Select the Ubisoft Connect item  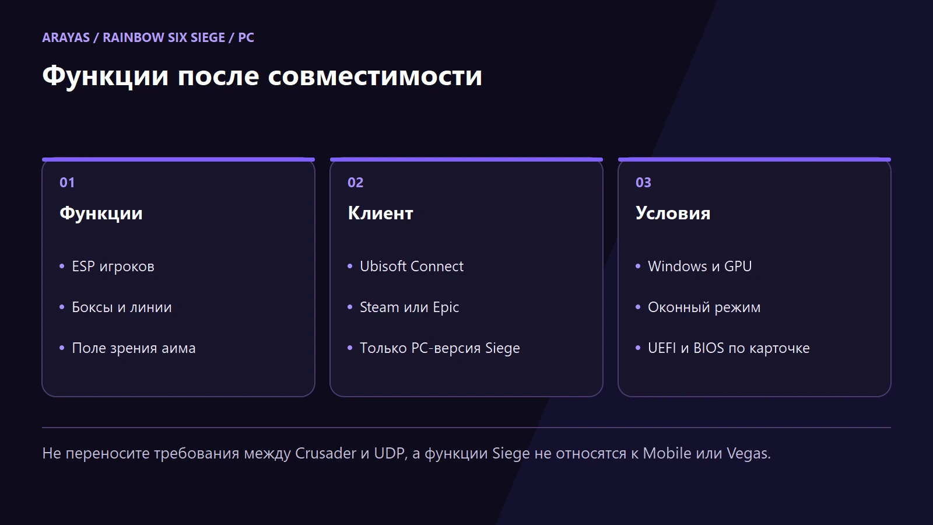click(x=412, y=267)
